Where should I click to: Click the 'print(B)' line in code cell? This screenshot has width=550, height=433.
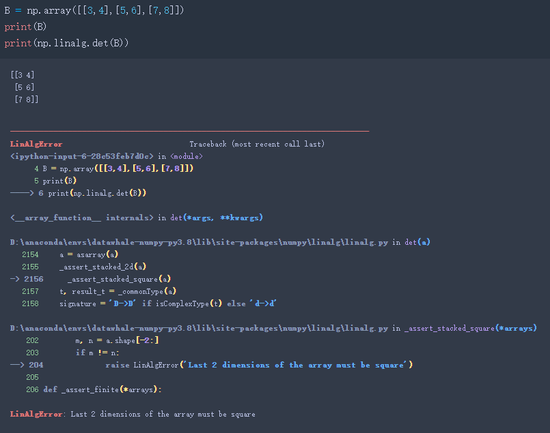click(x=25, y=27)
